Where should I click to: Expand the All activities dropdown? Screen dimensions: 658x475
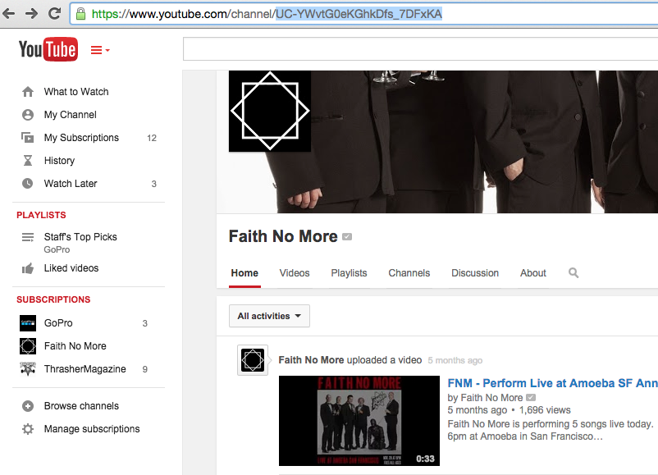click(x=269, y=316)
